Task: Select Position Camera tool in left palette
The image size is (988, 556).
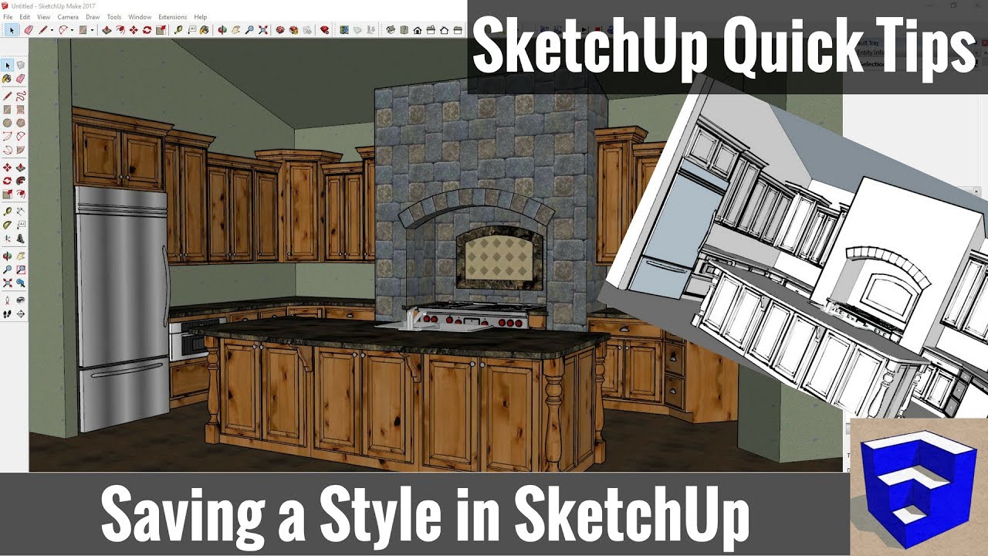Action: coord(7,300)
